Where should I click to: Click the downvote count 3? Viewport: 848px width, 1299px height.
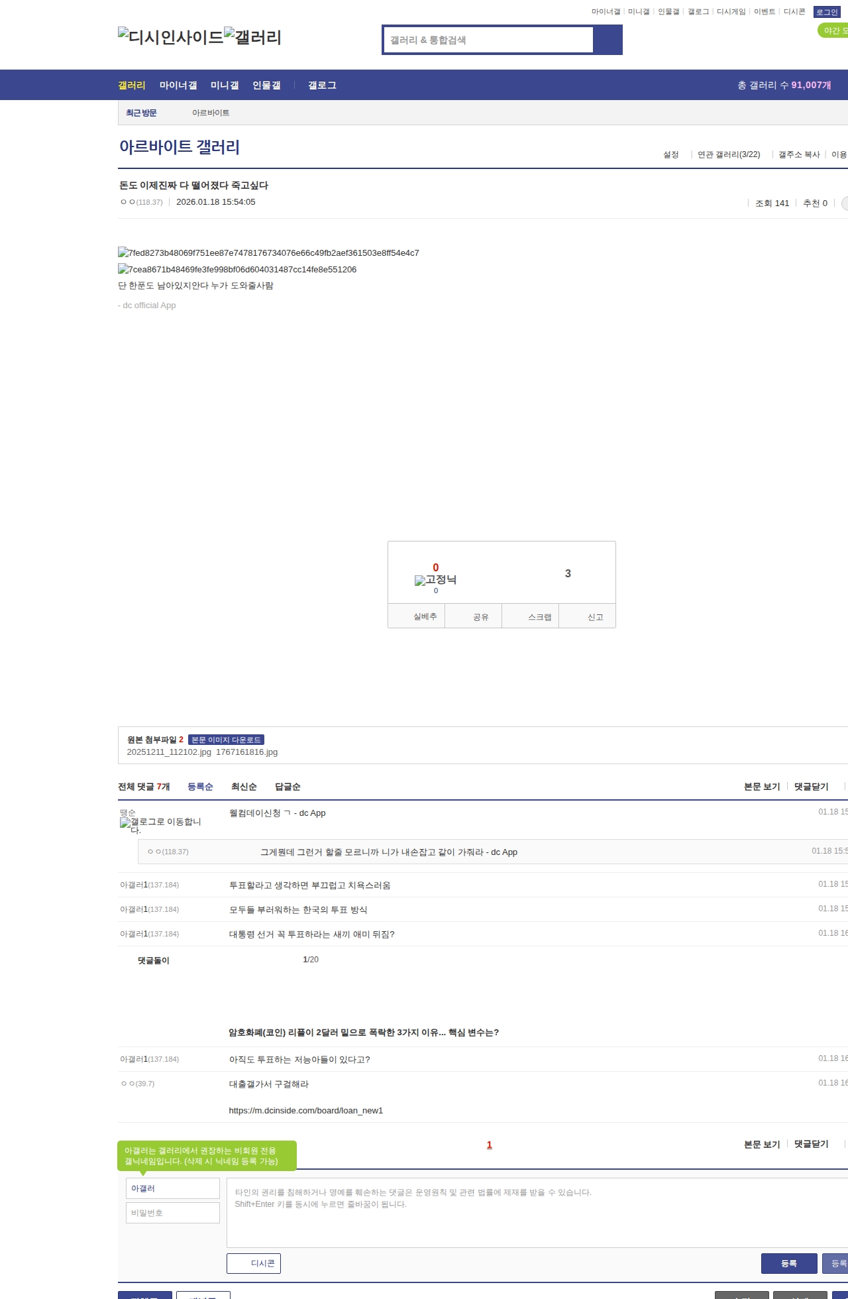[568, 573]
